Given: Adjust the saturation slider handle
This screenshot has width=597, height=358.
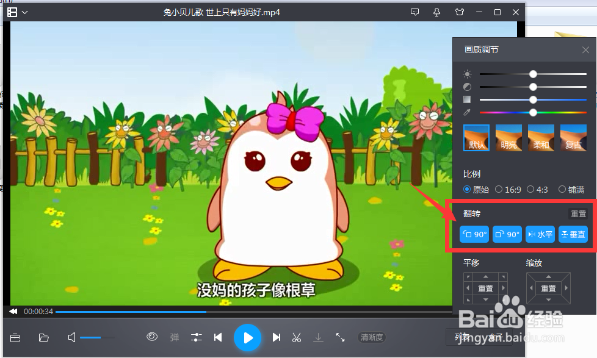Looking at the screenshot, I should click(x=533, y=99).
